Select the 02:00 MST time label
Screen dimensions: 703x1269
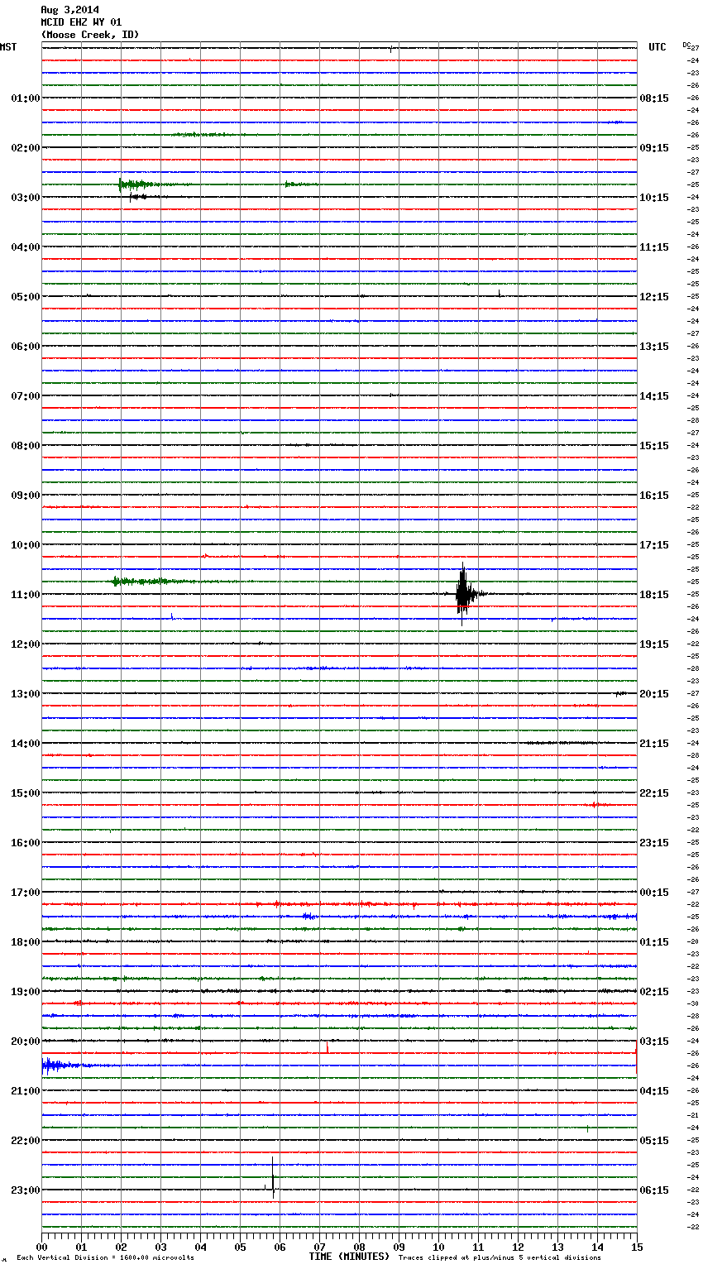coord(26,148)
